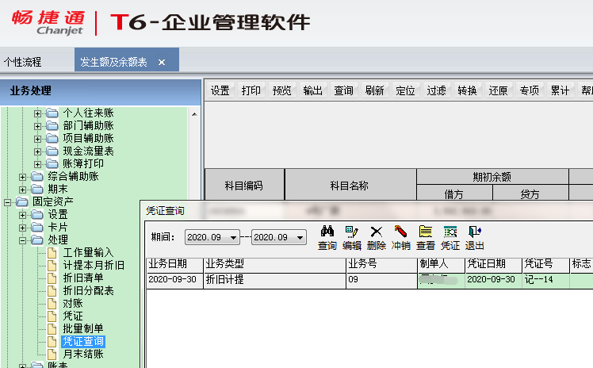Click 转换 in the report toolbar
The image size is (593, 368).
[x=467, y=90]
